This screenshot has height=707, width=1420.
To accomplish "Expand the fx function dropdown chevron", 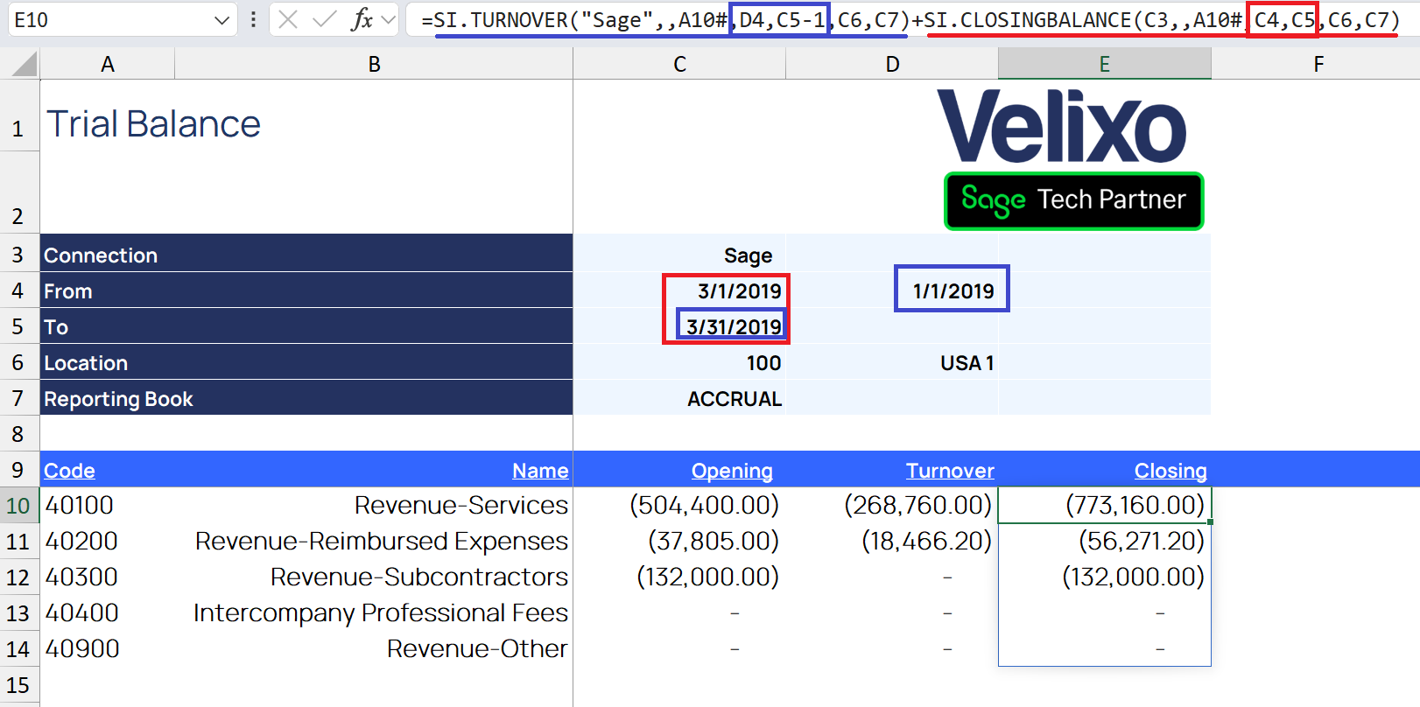I will (x=389, y=19).
